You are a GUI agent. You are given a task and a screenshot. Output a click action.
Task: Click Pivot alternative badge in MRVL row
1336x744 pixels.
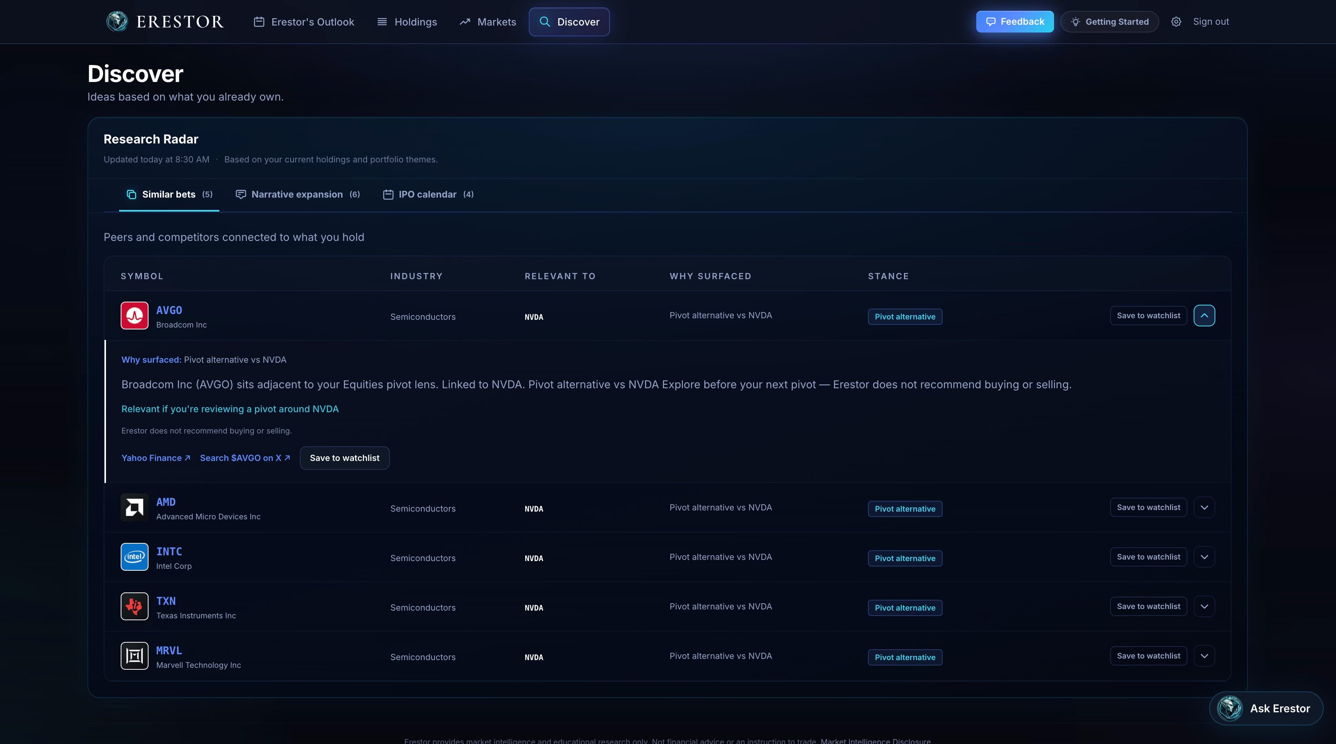[905, 657]
